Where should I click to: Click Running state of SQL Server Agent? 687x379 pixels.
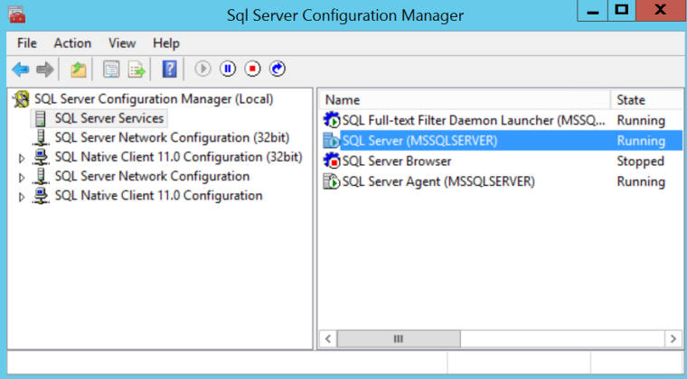[x=641, y=181]
